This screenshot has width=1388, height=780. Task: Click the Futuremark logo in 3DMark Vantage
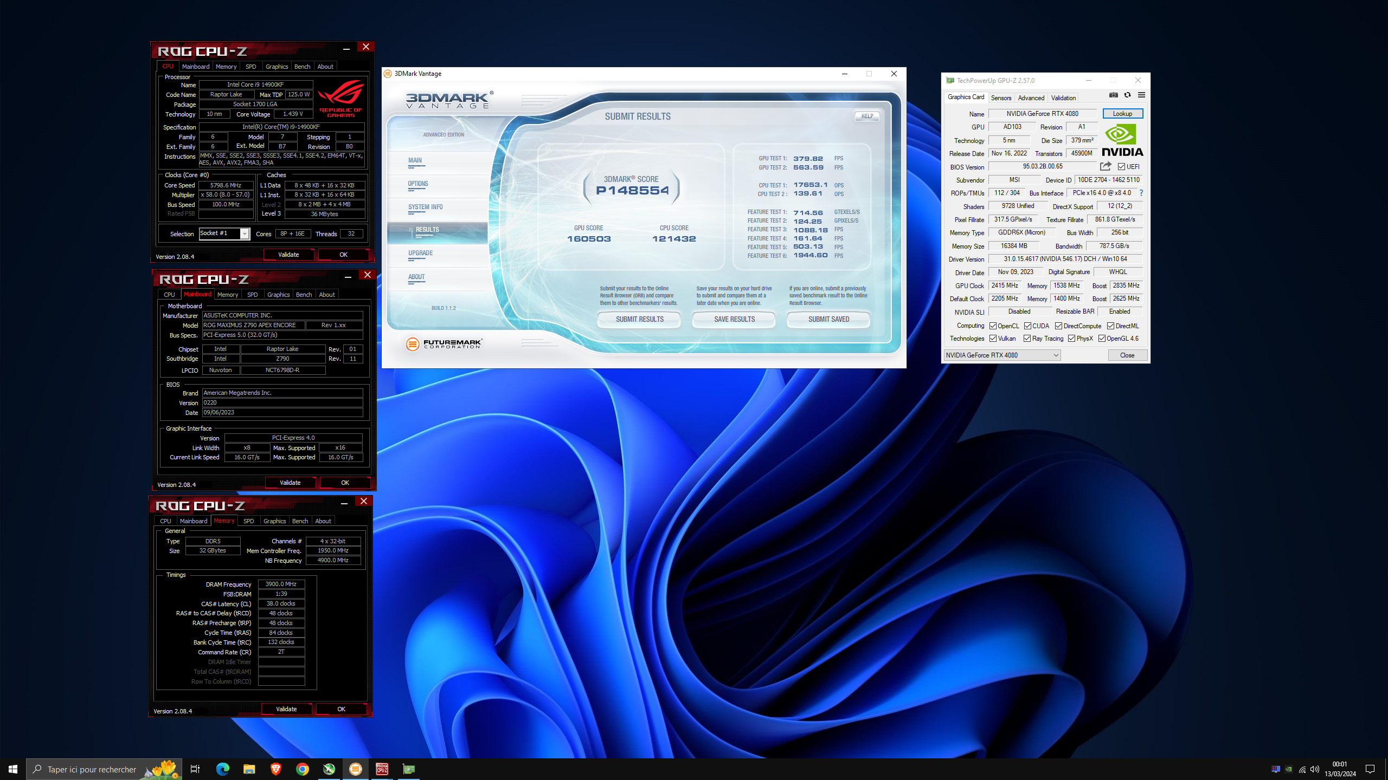point(444,344)
